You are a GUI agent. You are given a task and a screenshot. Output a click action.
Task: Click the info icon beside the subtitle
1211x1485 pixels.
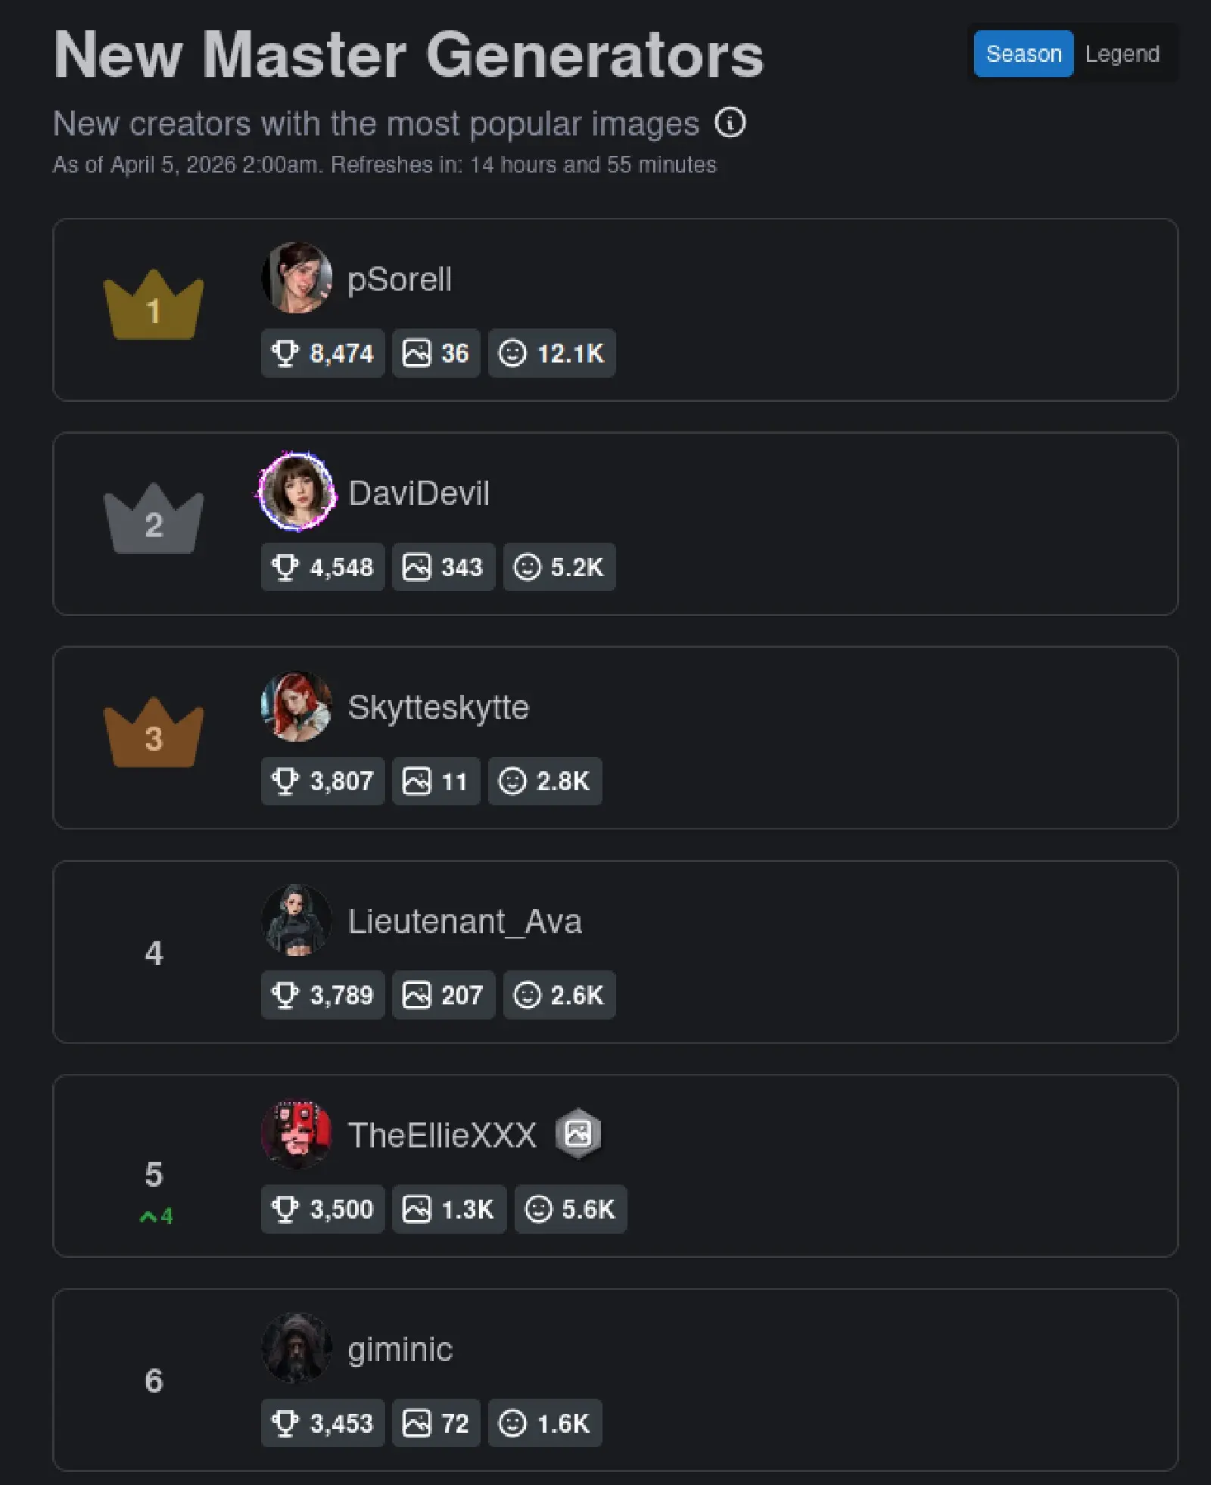click(730, 123)
